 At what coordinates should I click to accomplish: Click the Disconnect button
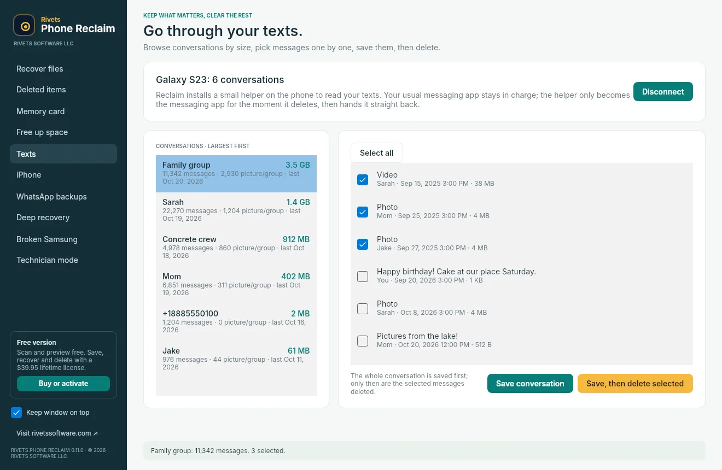(x=663, y=92)
